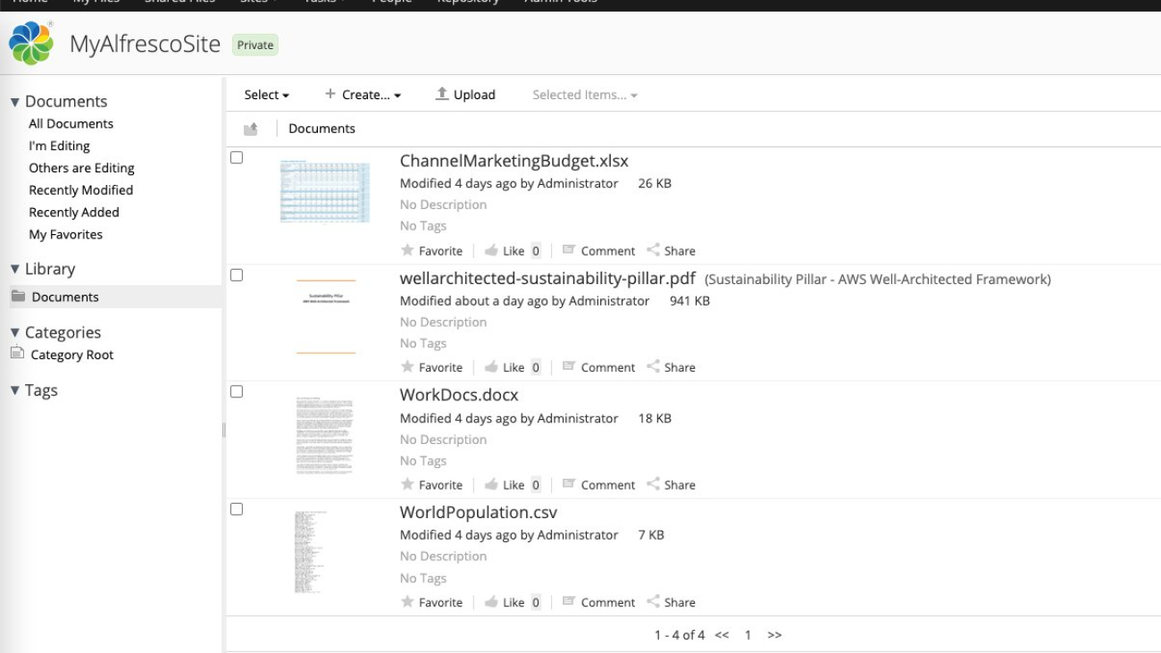
Task: Click the '941 KB' file size text
Action: tap(689, 301)
